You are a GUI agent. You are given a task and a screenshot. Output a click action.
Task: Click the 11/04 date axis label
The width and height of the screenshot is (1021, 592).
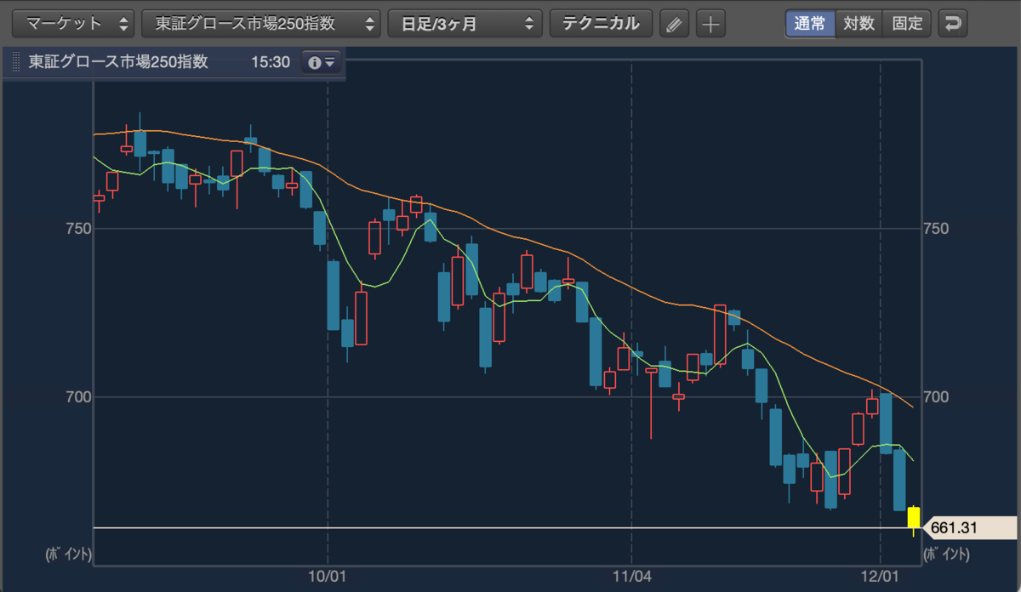point(631,575)
